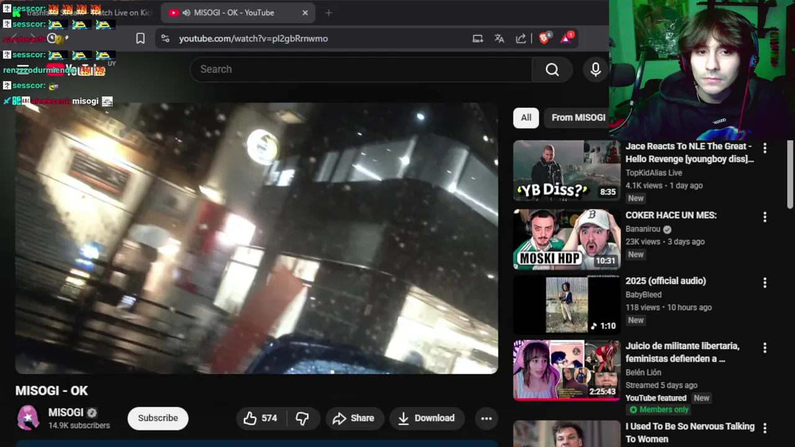Open the MOSKI HDP thumbnail video
795x447 pixels.
pyautogui.click(x=566, y=240)
